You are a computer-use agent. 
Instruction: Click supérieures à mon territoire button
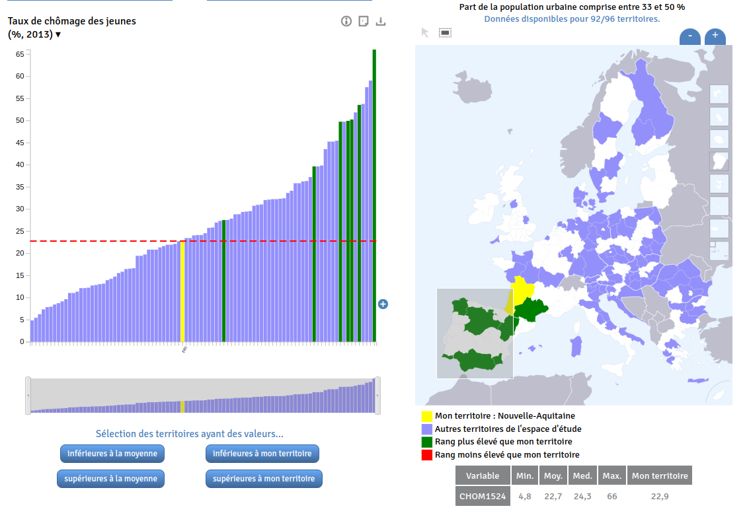click(264, 479)
